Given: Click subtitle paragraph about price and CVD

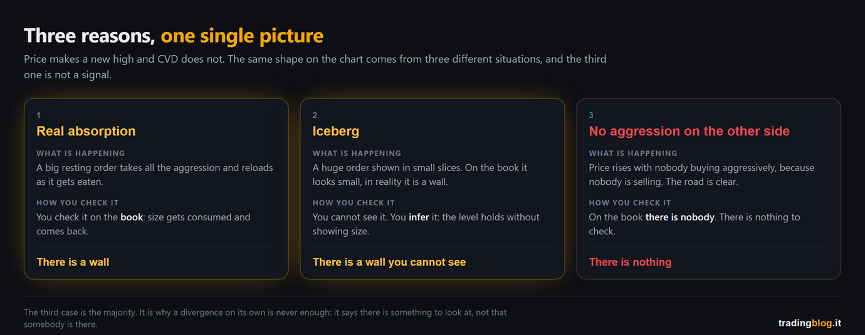Looking at the screenshot, I should tap(315, 67).
